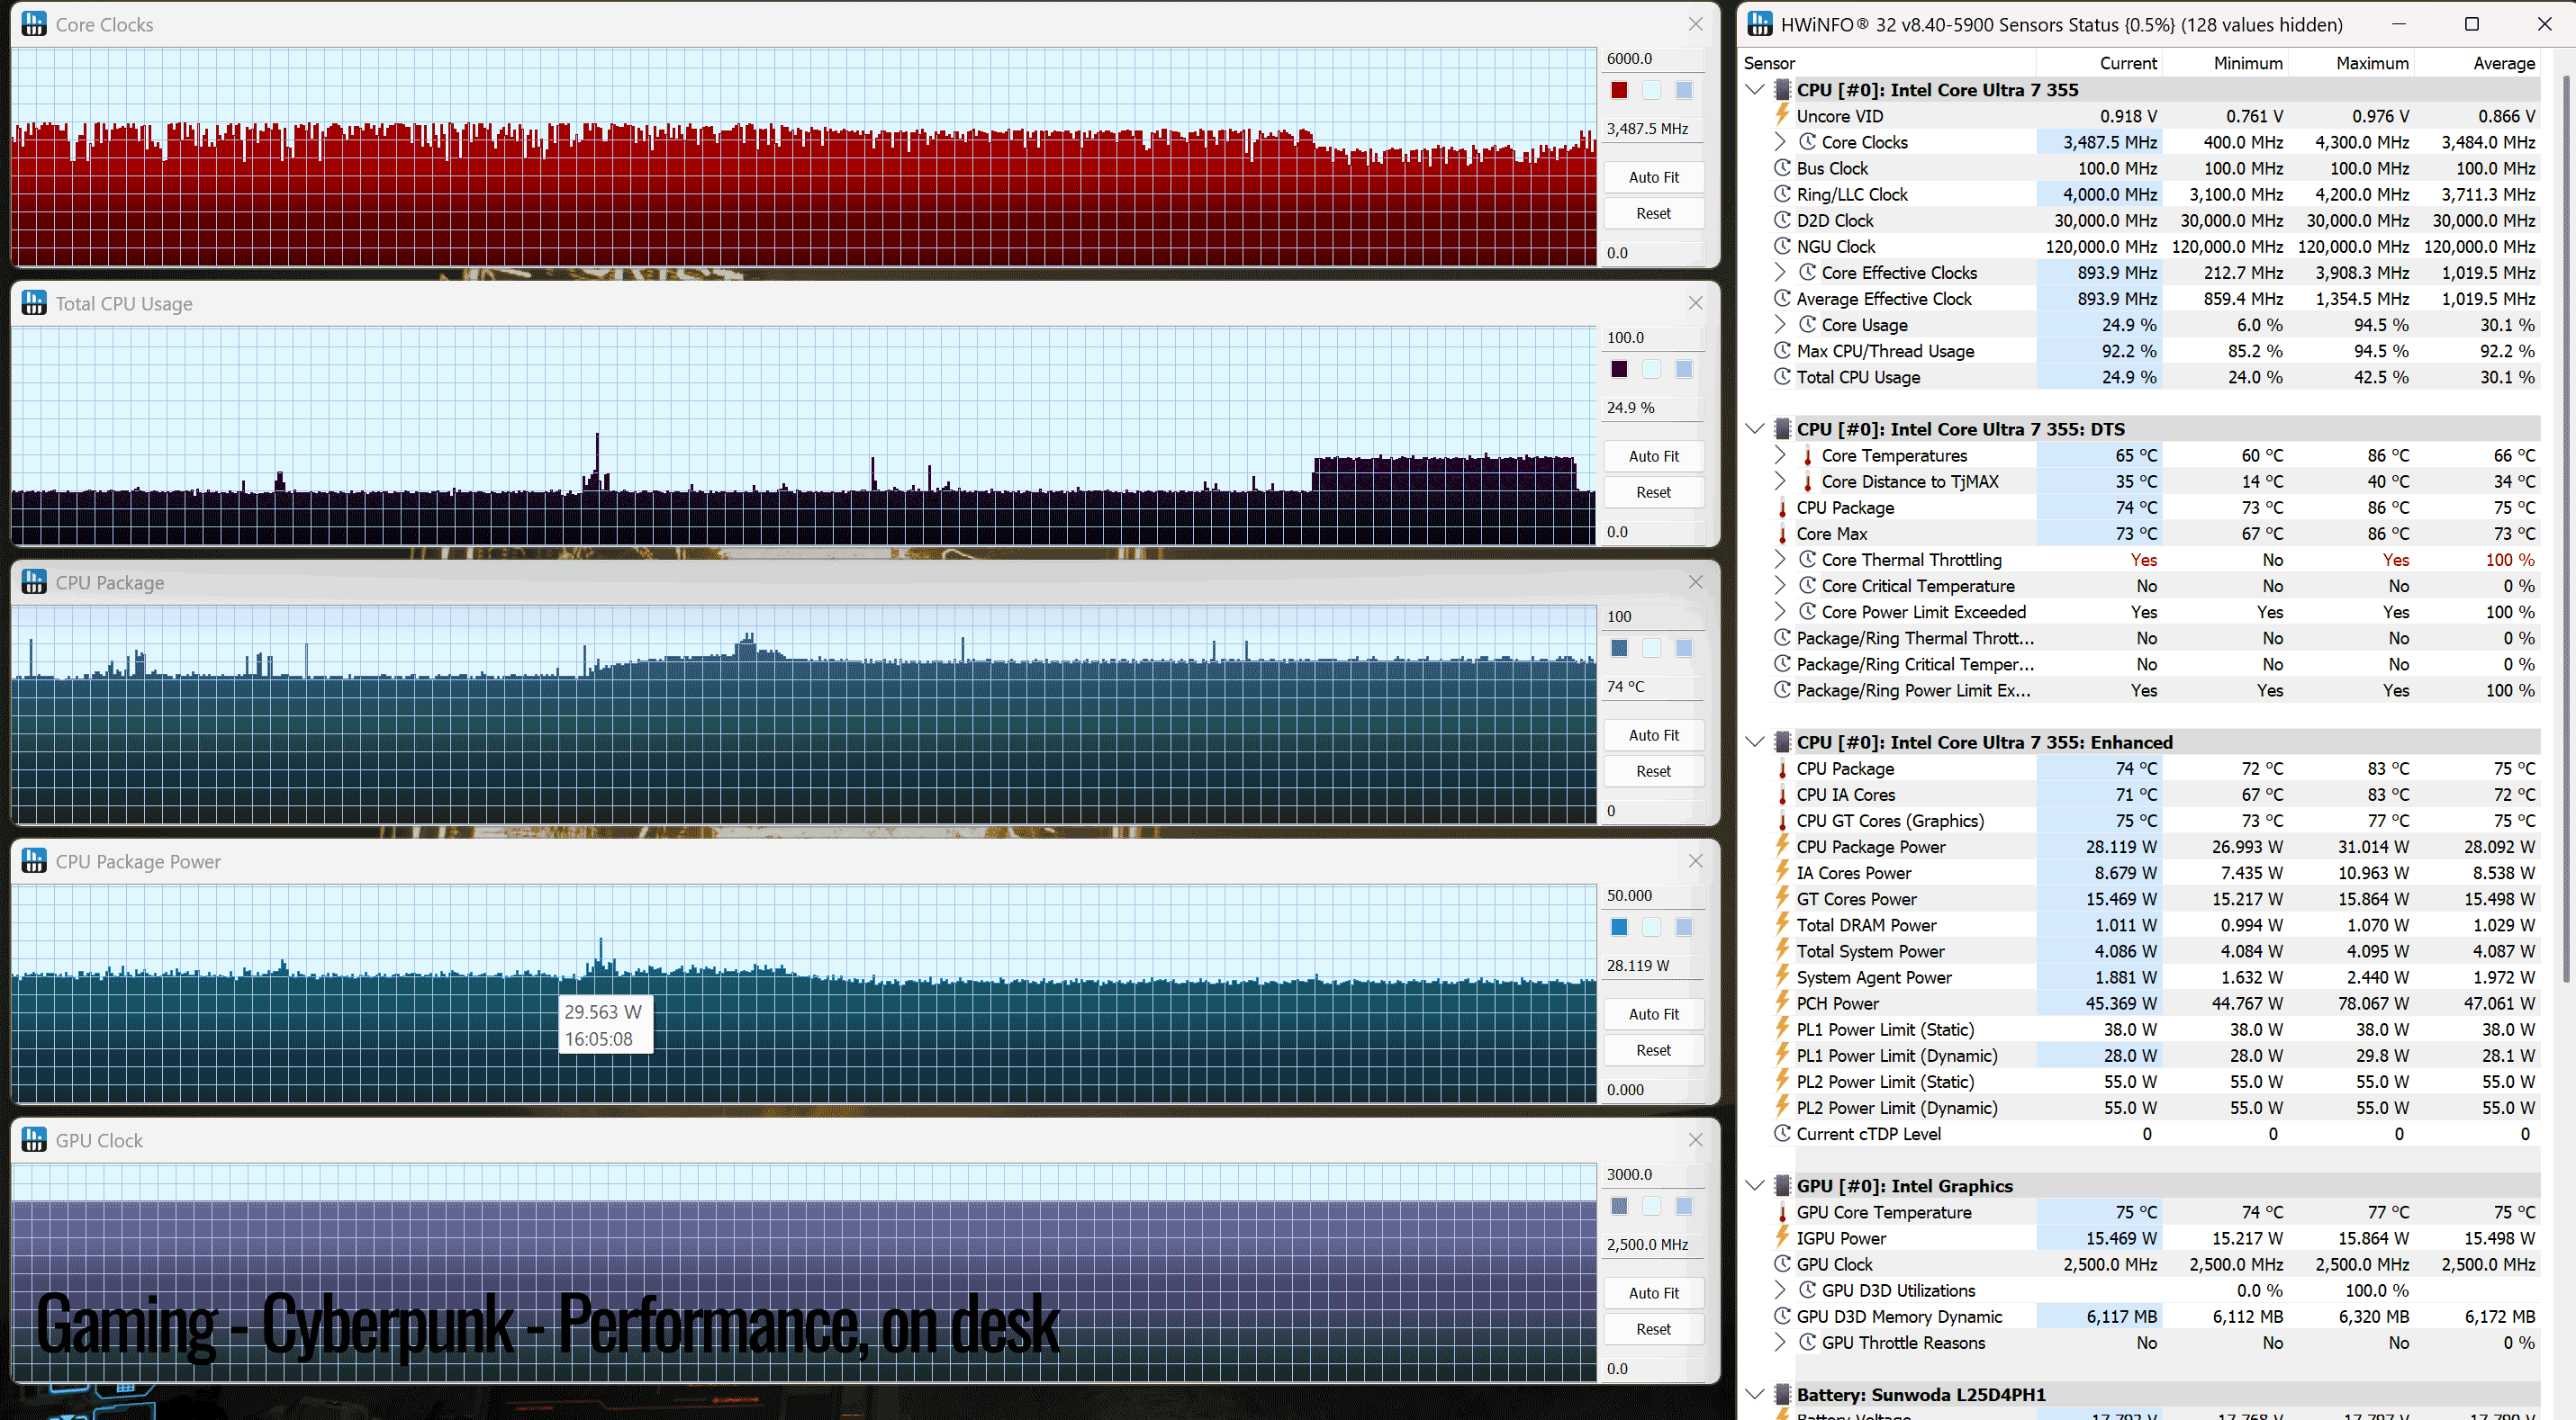
Task: Expand the Core Power Limit Exceeded row
Action: pyautogui.click(x=1780, y=612)
